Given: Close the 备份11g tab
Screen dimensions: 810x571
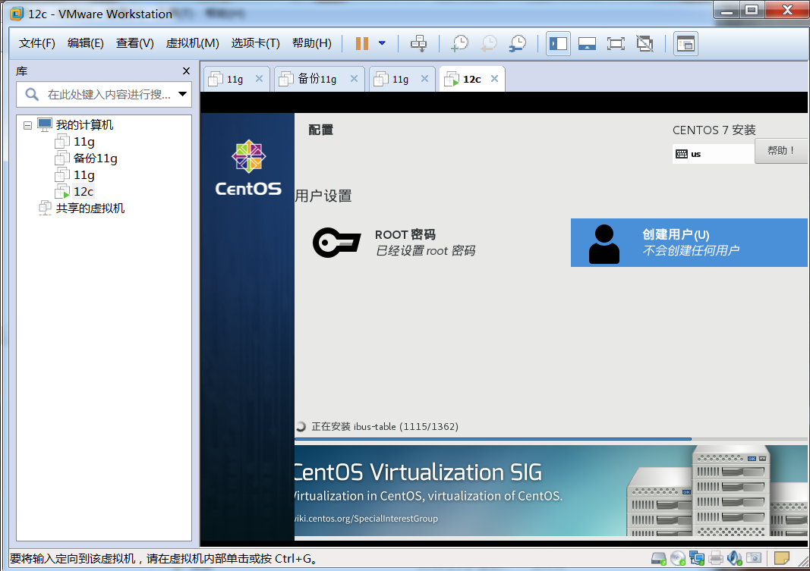Looking at the screenshot, I should click(354, 78).
